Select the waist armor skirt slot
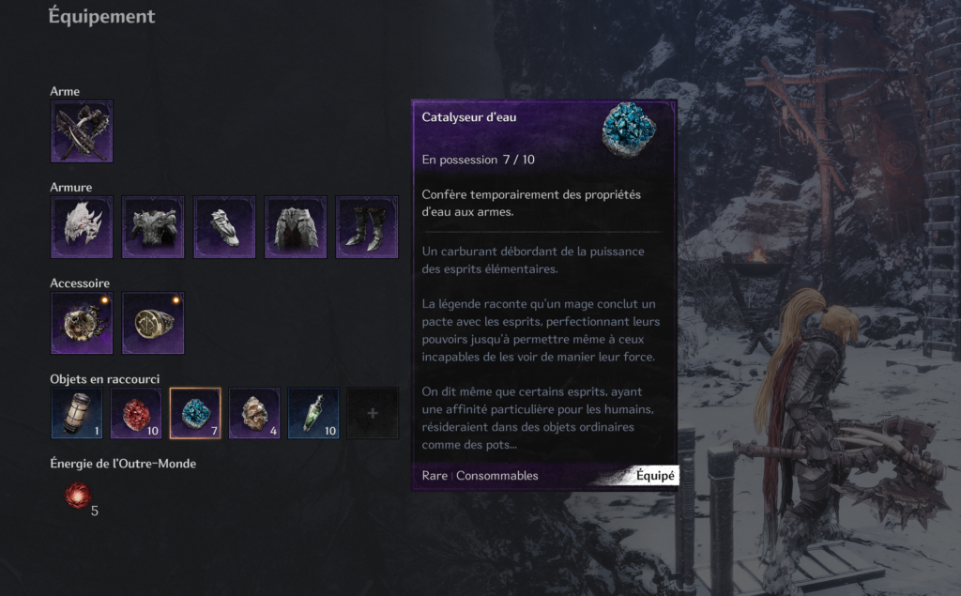Image resolution: width=961 pixels, height=596 pixels. coord(296,227)
